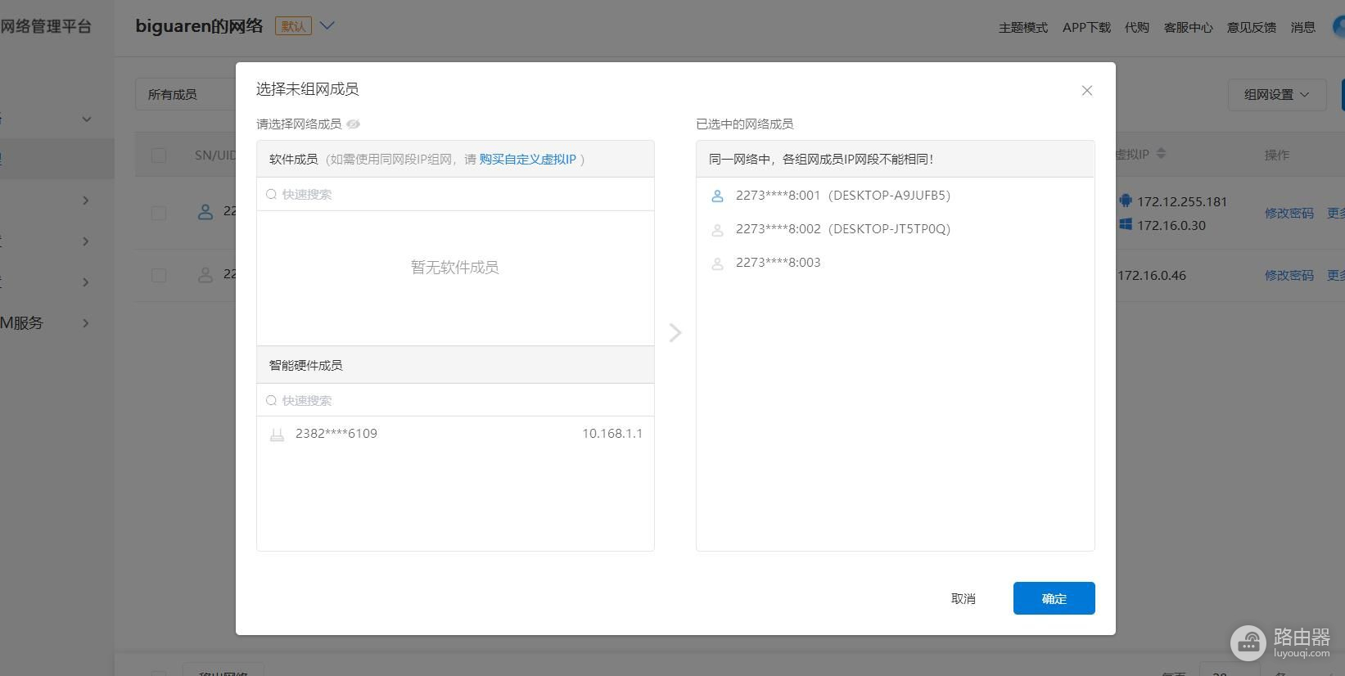Open 意见反馈 in the top bar
This screenshot has height=676, width=1345.
tap(1251, 28)
